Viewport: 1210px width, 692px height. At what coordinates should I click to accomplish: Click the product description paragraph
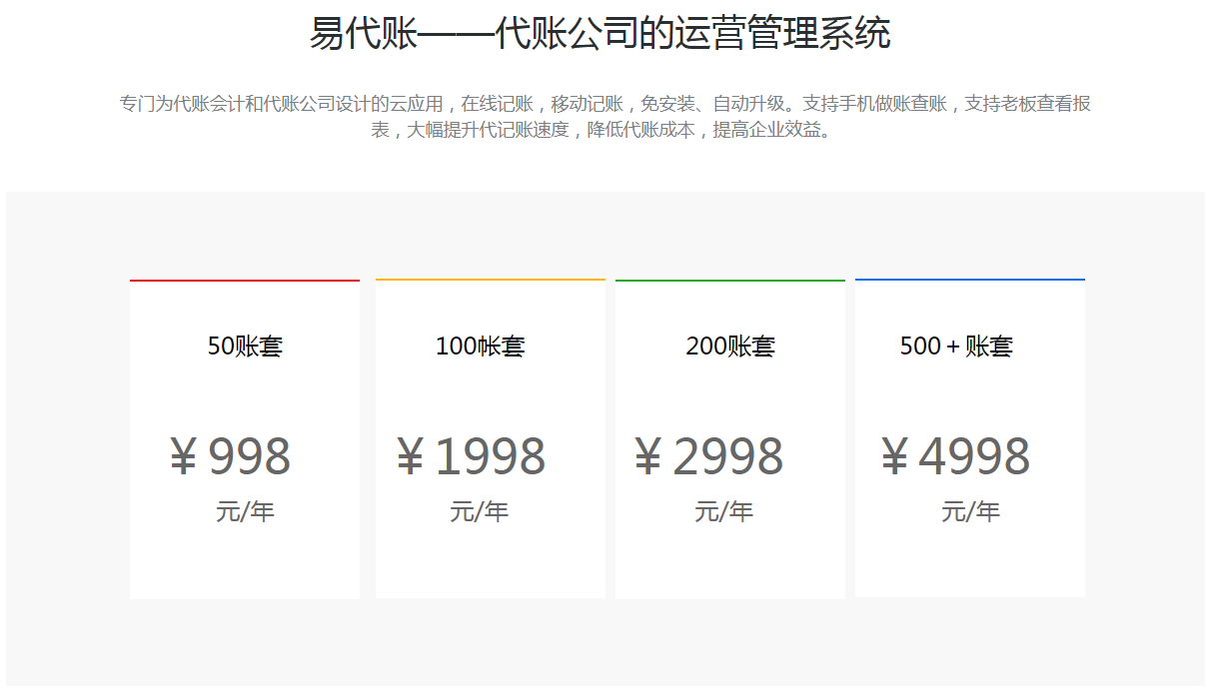point(605,116)
